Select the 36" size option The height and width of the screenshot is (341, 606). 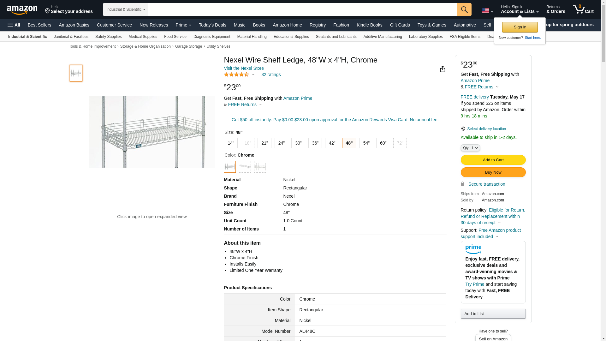(315, 143)
